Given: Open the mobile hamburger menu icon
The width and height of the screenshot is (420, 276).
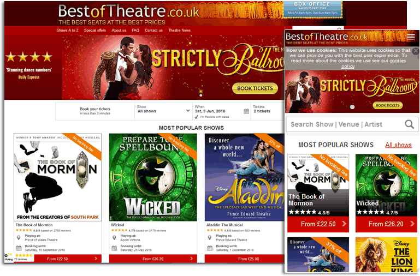Looking at the screenshot, I should point(411,37).
